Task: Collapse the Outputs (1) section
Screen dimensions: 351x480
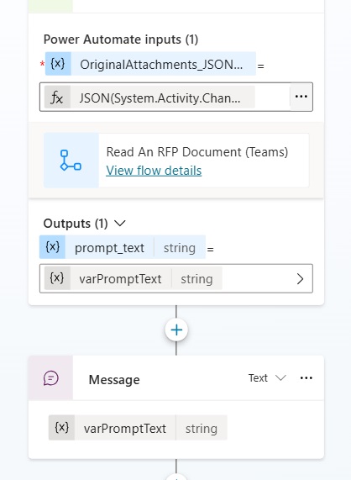Action: (120, 224)
